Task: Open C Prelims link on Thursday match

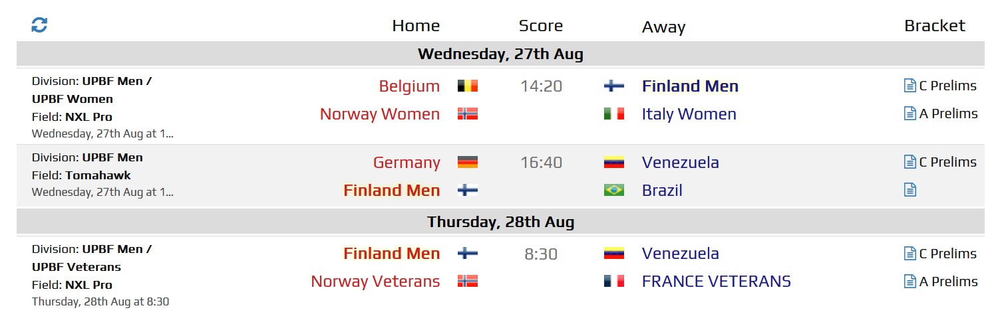Action: [x=947, y=254]
